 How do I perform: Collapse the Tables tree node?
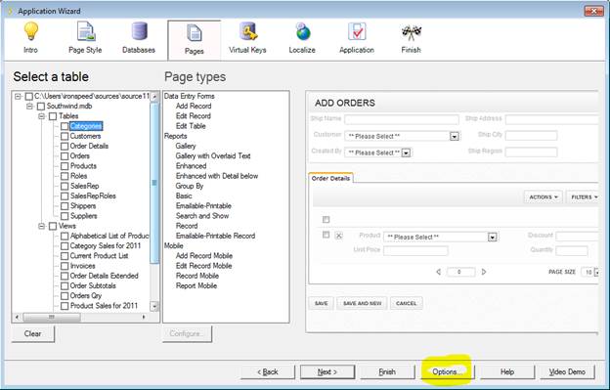pyautogui.click(x=42, y=116)
